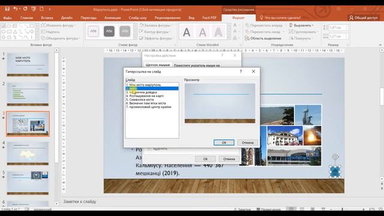Click the Изменить фигуру icon
384x216 pixels.
(43, 25)
